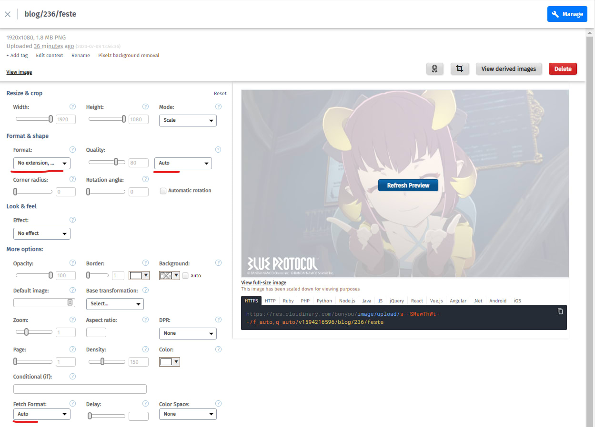Image resolution: width=595 pixels, height=427 pixels.
Task: Open help icon next to Delay
Action: [x=145, y=404]
